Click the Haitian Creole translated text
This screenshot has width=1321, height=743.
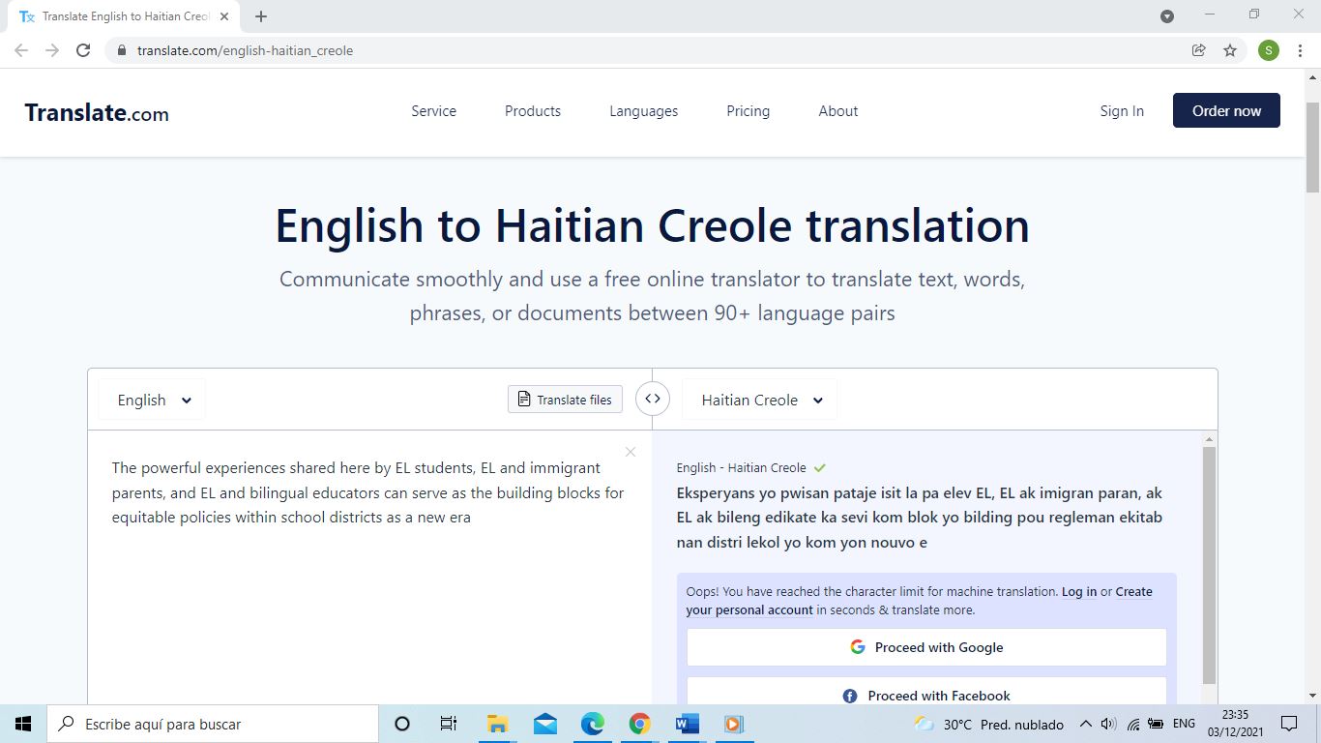coord(920,518)
